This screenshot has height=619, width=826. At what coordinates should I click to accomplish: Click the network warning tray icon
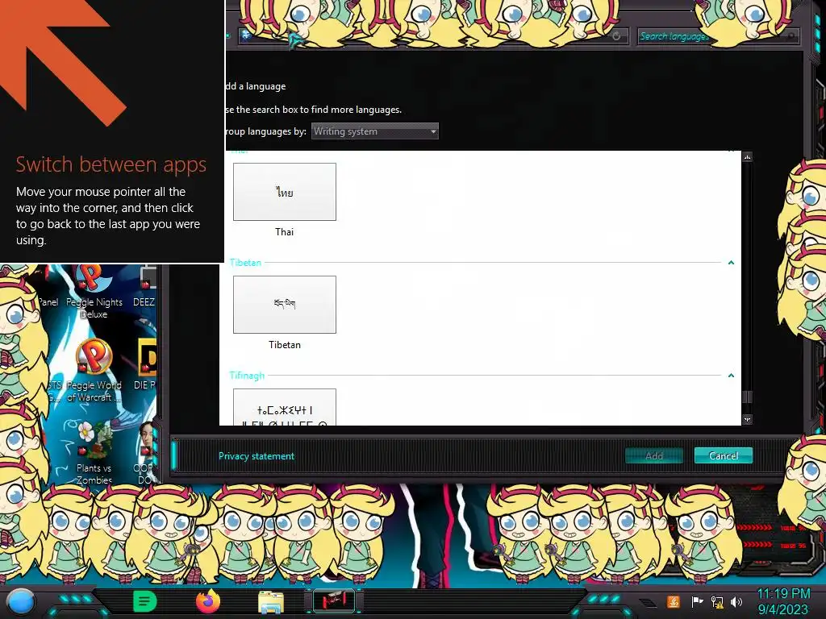point(717,602)
